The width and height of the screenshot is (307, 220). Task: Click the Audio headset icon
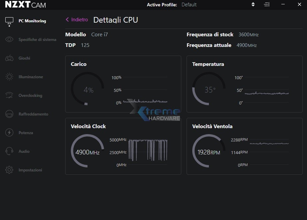(9, 151)
